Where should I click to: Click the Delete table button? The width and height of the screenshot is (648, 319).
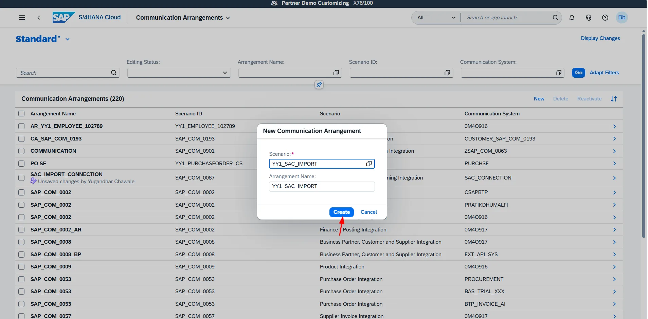pos(561,99)
